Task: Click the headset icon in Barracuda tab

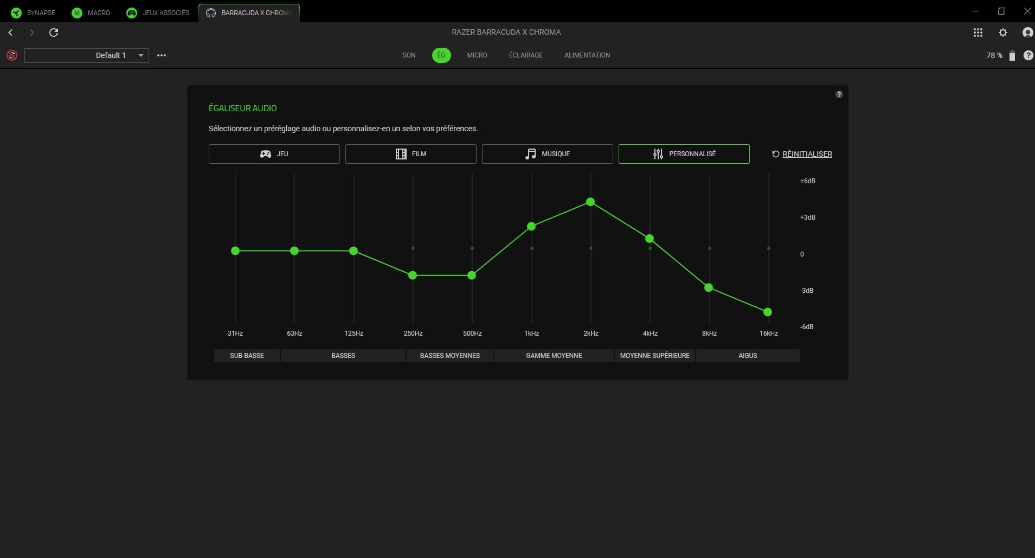Action: click(x=211, y=12)
